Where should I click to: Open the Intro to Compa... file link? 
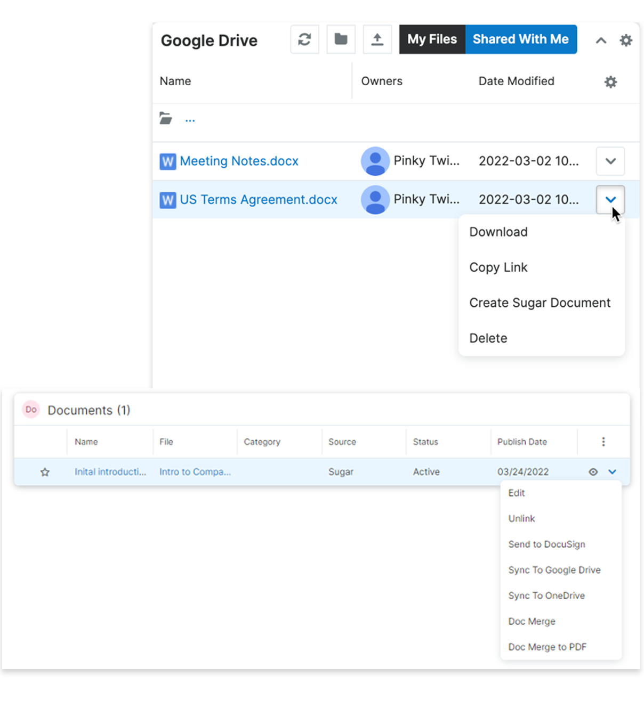[195, 472]
